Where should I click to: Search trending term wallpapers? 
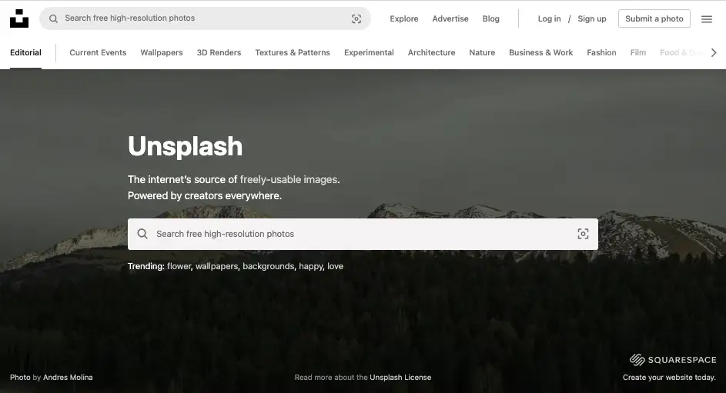pos(216,266)
